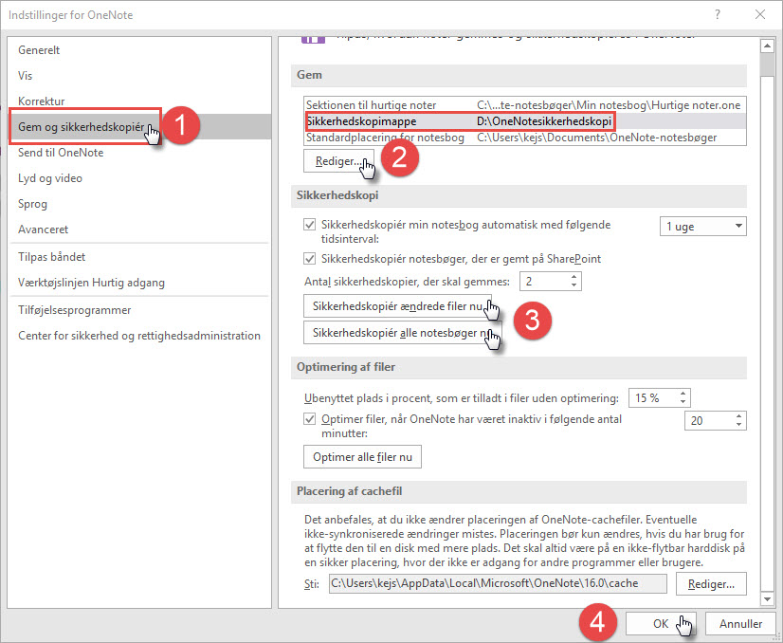Close the Indstillinger for OneNote dialog

pos(760,14)
